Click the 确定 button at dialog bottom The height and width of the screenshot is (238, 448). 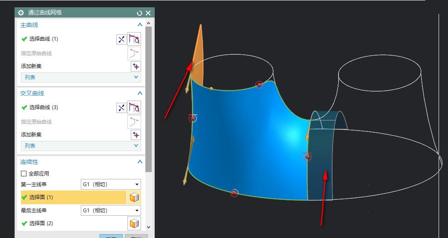click(111, 237)
